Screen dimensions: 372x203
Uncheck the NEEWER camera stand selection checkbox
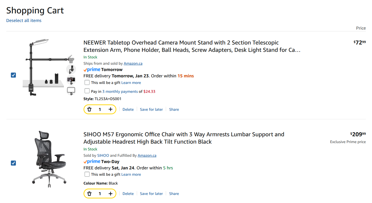pos(13,75)
